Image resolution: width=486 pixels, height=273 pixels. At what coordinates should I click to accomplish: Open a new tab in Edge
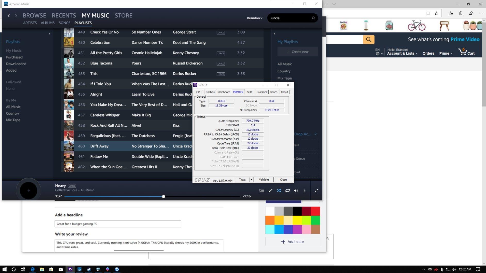pos(326,4)
